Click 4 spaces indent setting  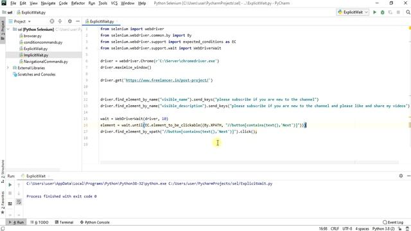tap(362, 228)
